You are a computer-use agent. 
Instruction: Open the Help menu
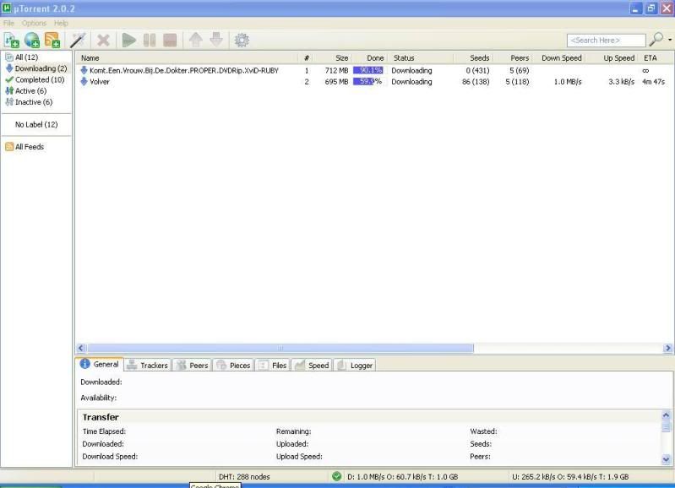pyautogui.click(x=61, y=24)
